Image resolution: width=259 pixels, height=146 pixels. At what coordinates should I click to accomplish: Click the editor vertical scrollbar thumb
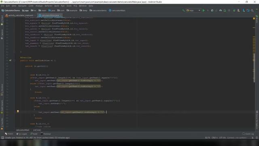254,68
